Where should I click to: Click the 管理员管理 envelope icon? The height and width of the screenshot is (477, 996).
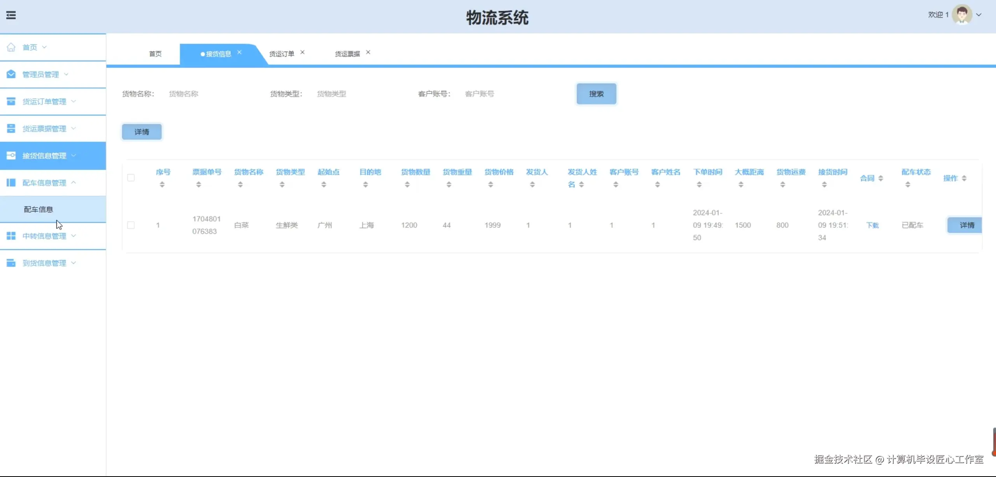click(x=11, y=74)
